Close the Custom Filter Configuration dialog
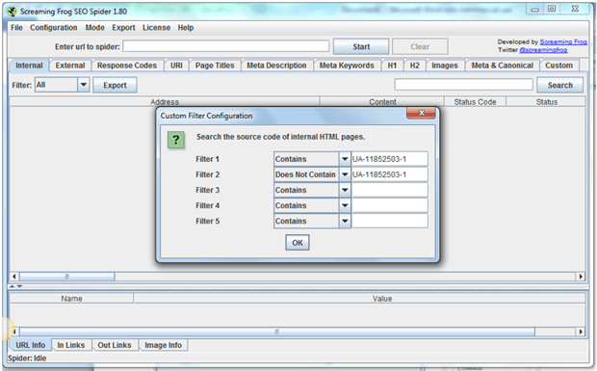 click(x=421, y=113)
